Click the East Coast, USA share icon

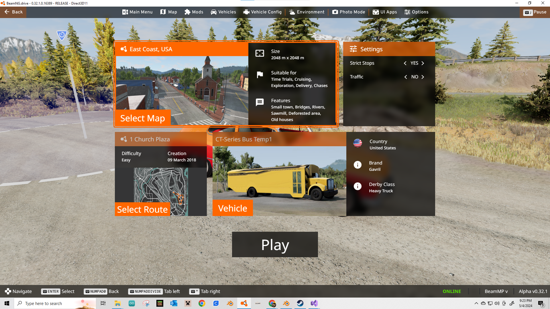[124, 49]
